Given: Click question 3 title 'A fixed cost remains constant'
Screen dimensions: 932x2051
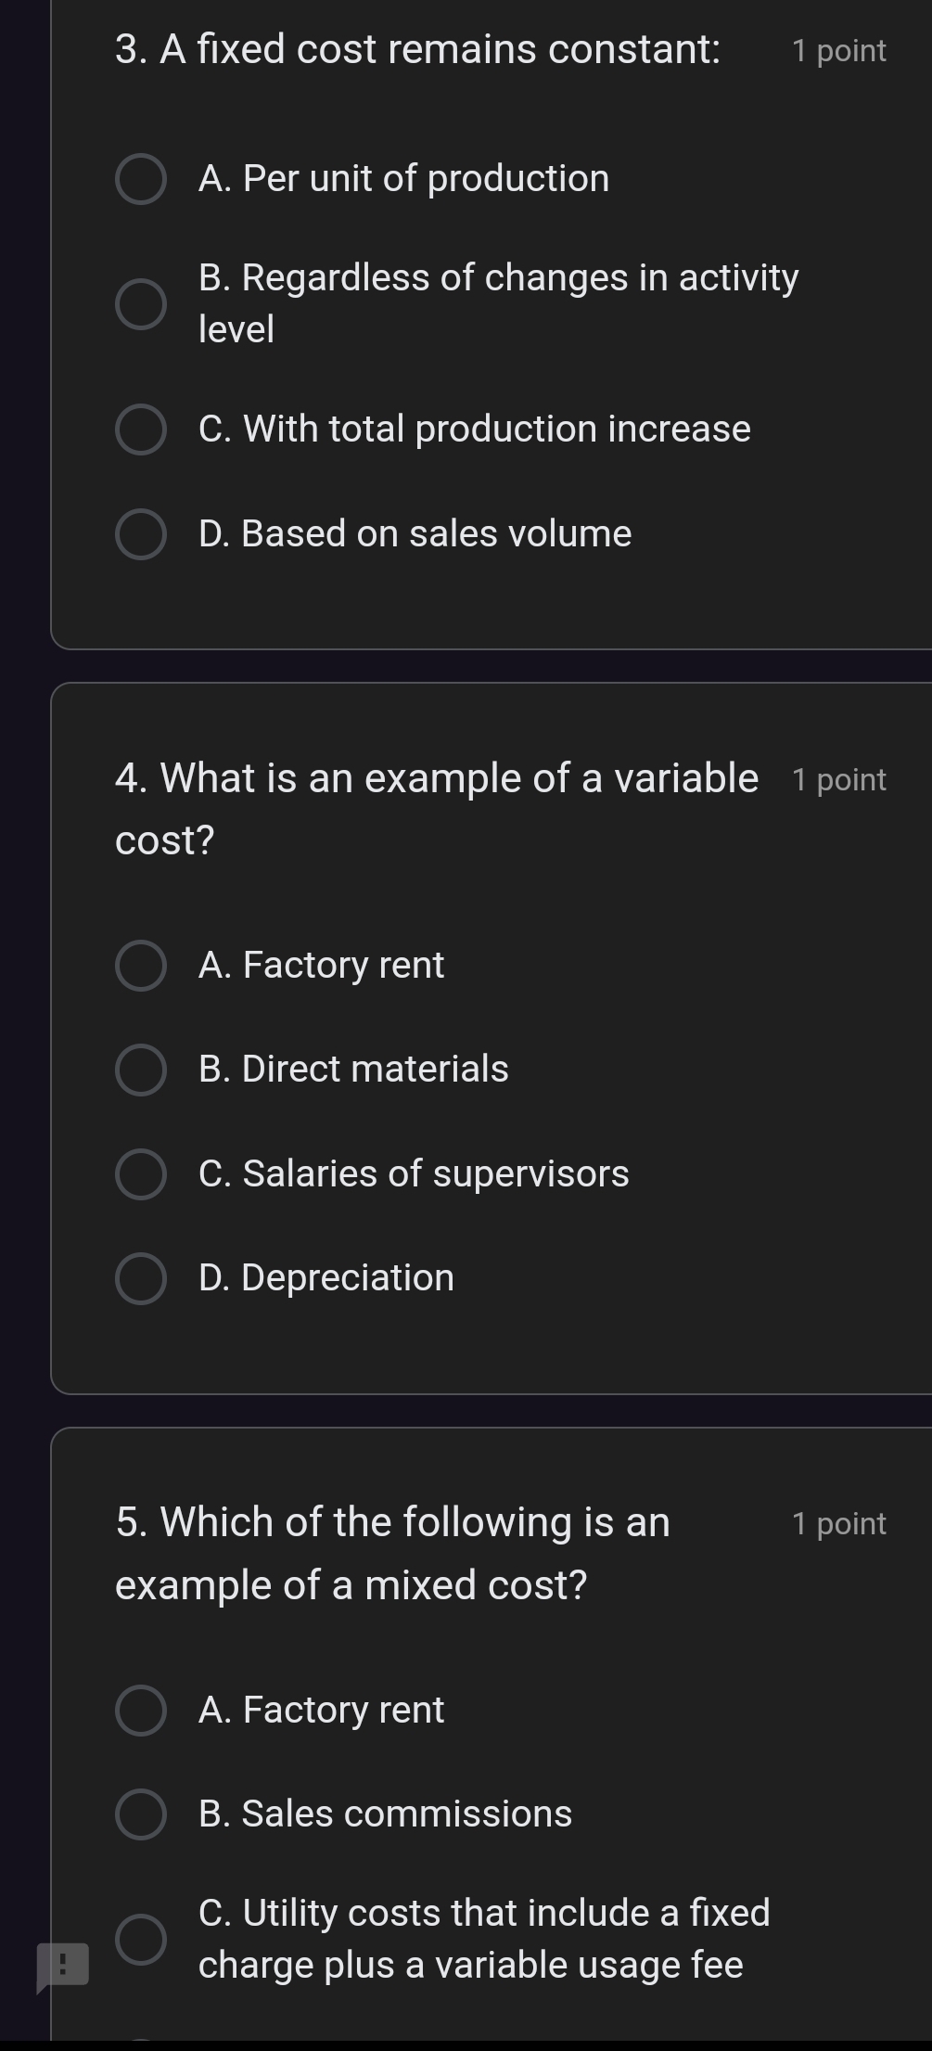Looking at the screenshot, I should pyautogui.click(x=417, y=49).
